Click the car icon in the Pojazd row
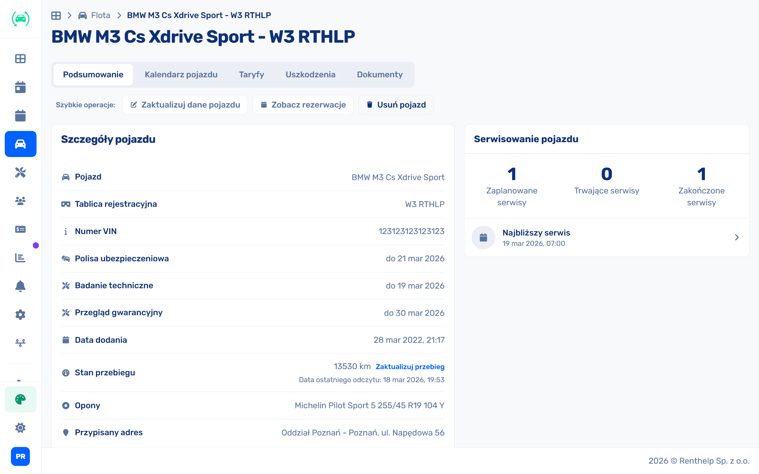759x474 pixels. point(66,177)
